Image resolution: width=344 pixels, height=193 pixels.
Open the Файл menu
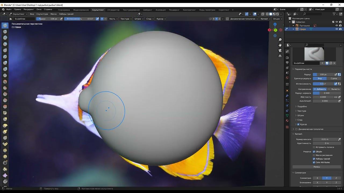9,9
